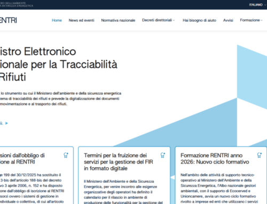This screenshot has width=267, height=204.
Task: Open the Avvisi page
Action: tap(228, 20)
